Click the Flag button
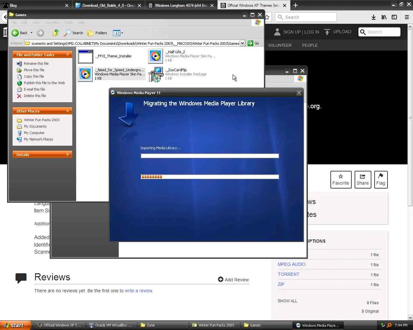 click(381, 180)
